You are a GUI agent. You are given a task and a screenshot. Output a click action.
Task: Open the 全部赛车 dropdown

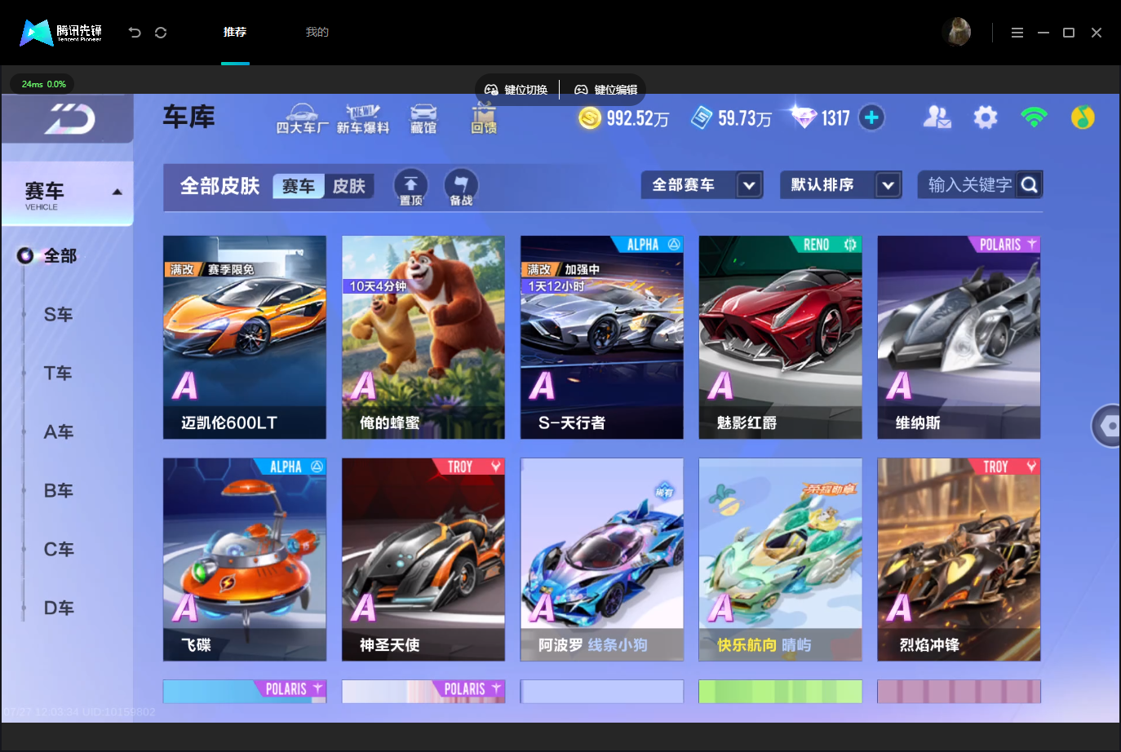pyautogui.click(x=702, y=185)
